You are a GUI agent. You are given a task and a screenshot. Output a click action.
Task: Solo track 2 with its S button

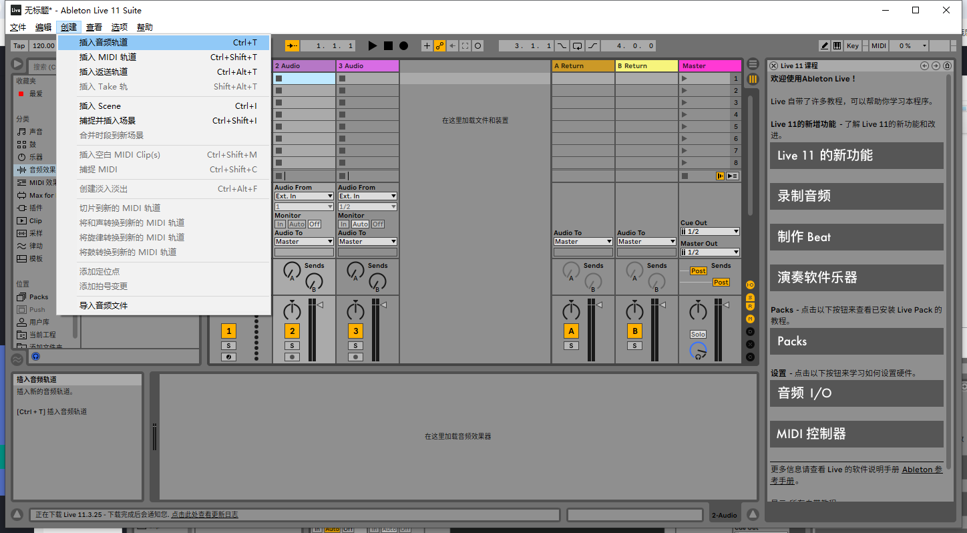[x=292, y=346]
